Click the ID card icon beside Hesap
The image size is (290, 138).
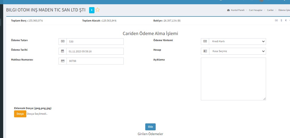point(205,51)
